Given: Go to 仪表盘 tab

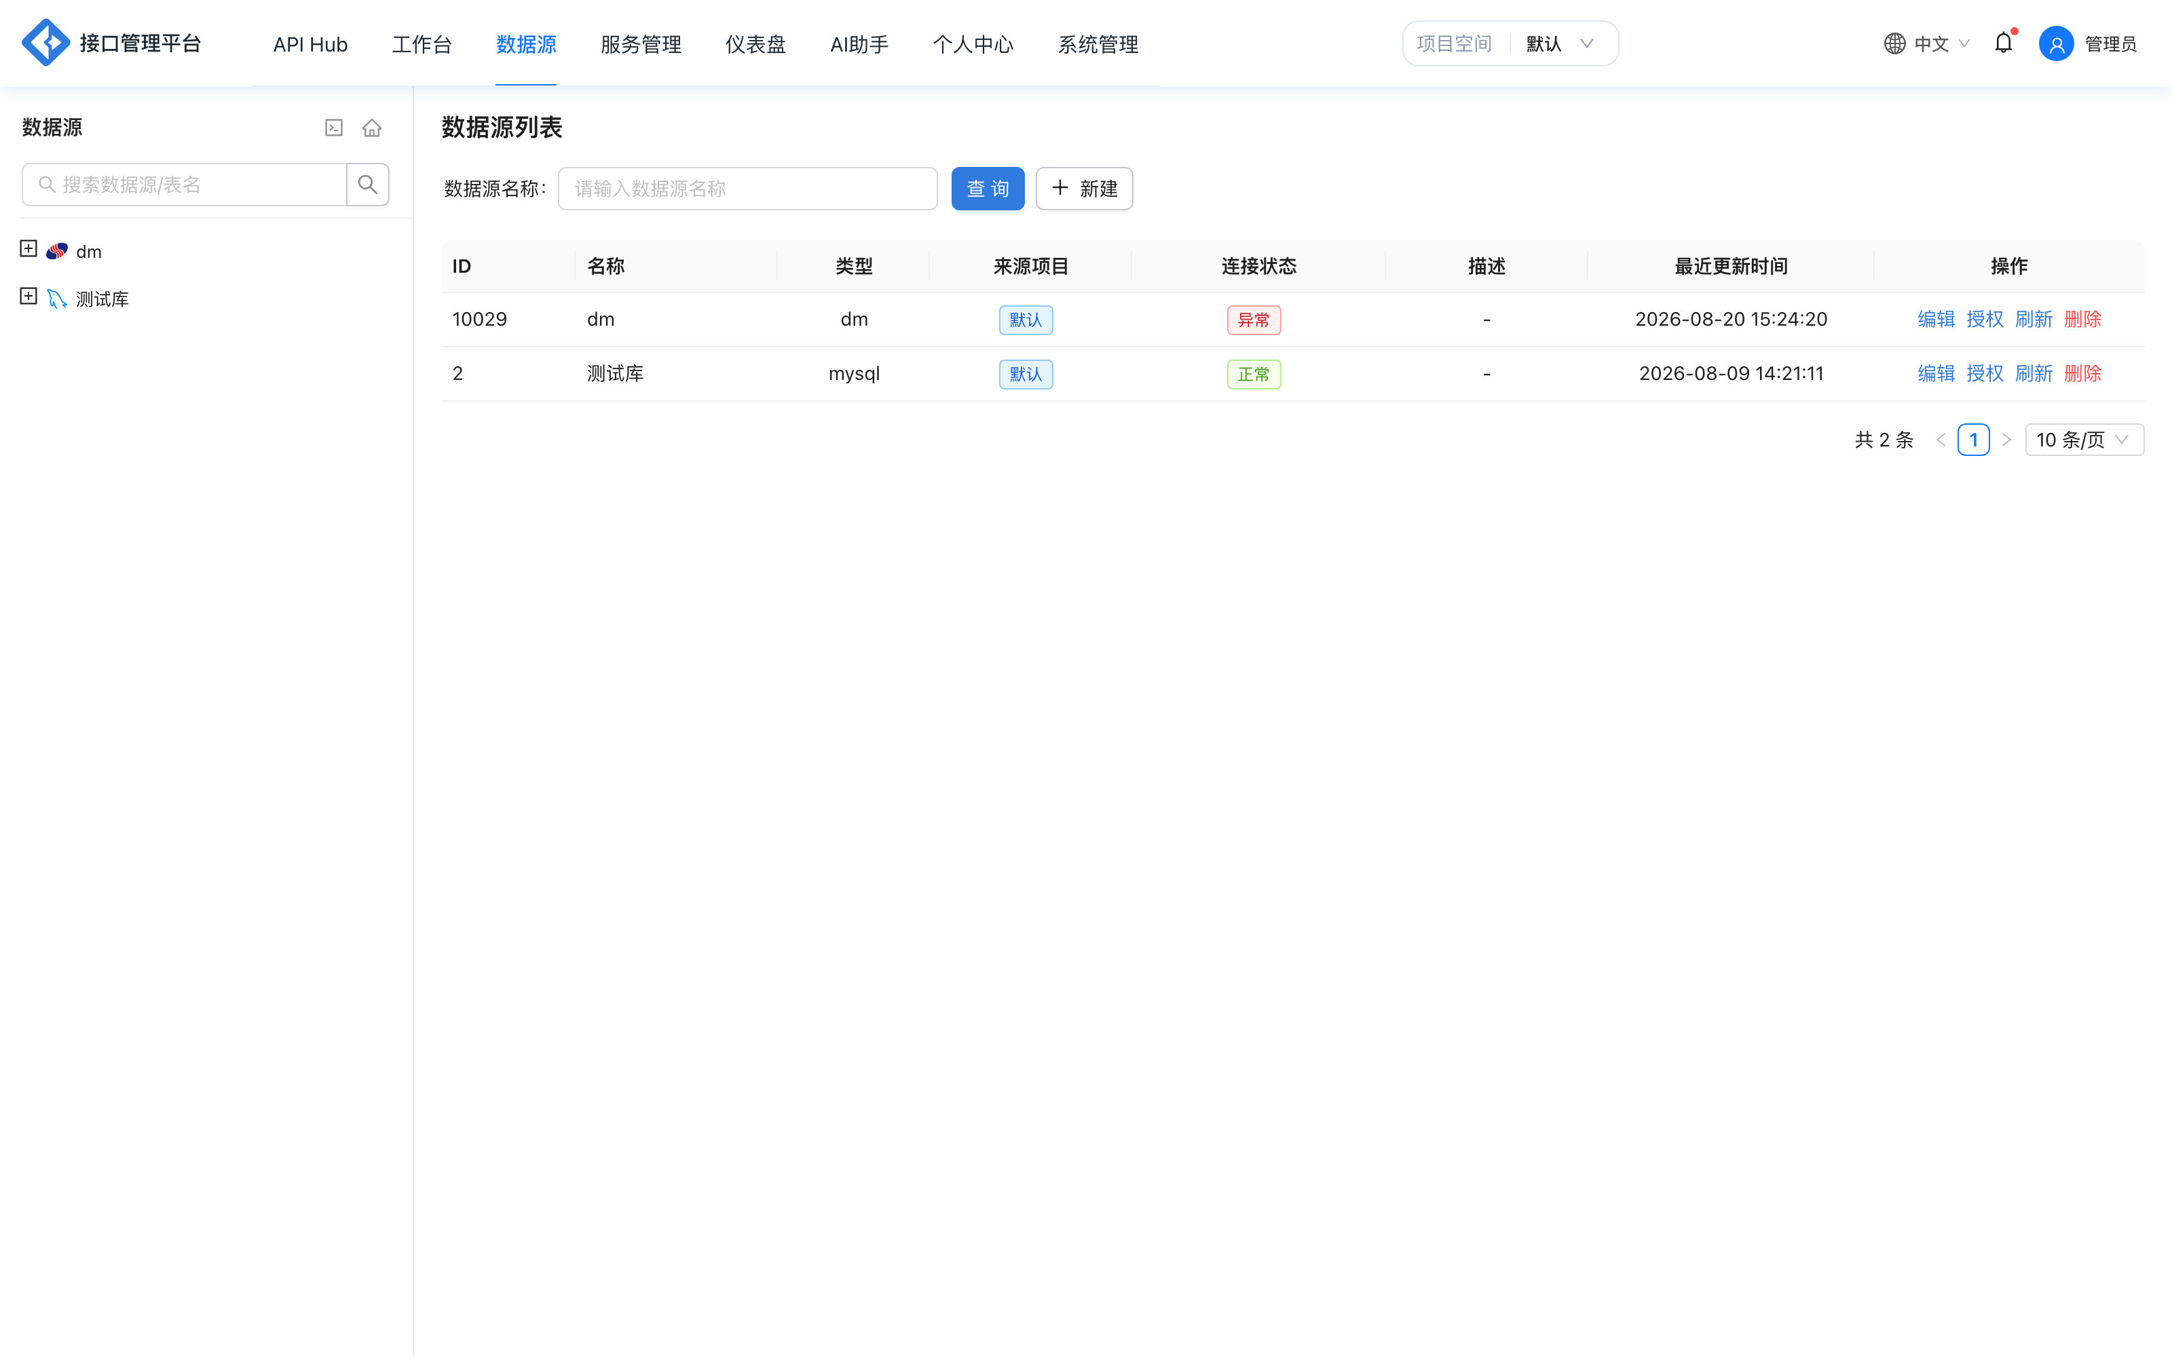Looking at the screenshot, I should click(755, 44).
